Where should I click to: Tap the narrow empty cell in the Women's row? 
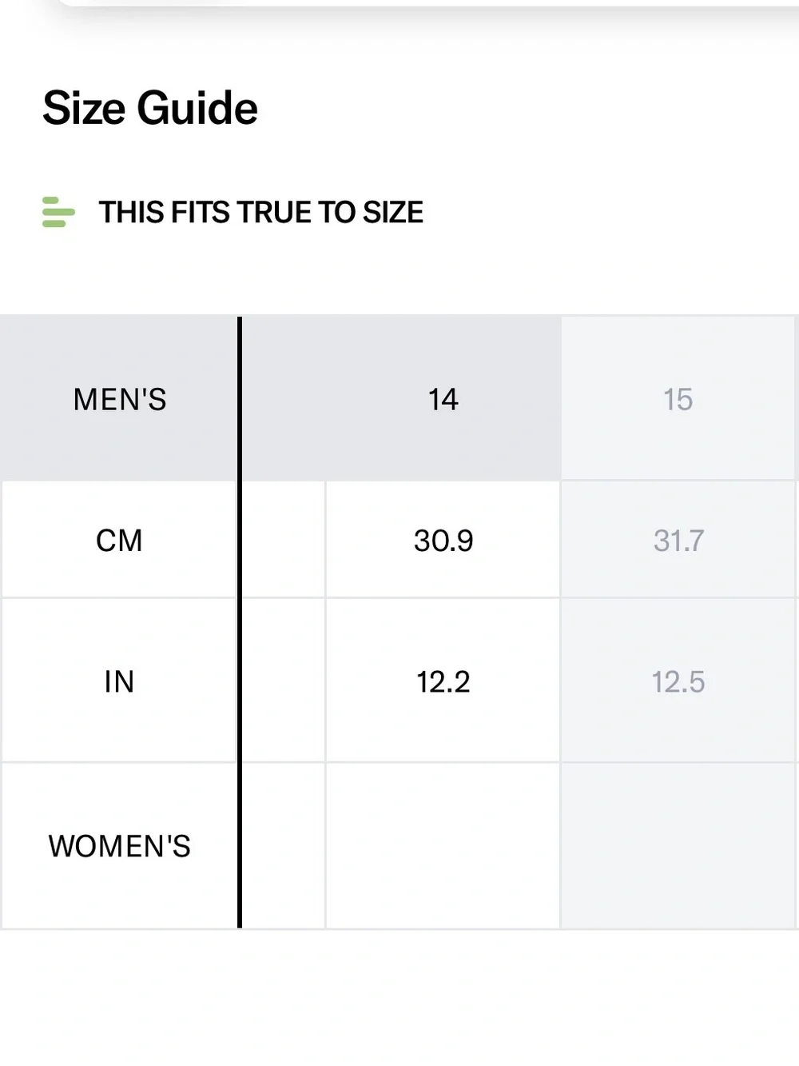point(284,846)
